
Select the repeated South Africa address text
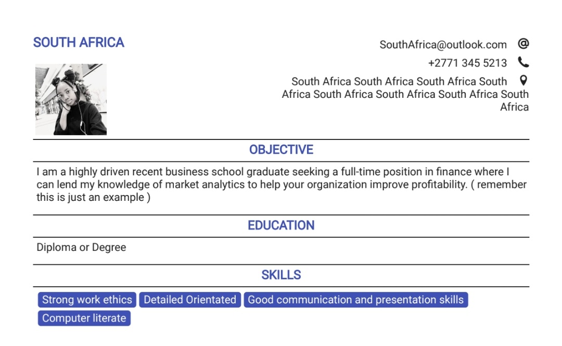405,94
